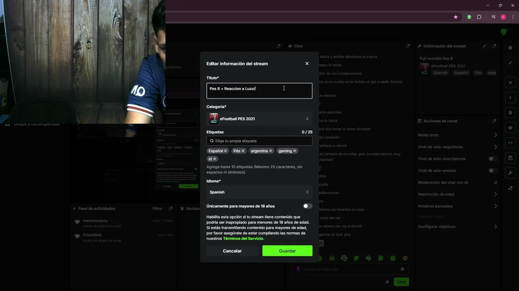Click the Spanish tag in Información del stream

point(440,73)
